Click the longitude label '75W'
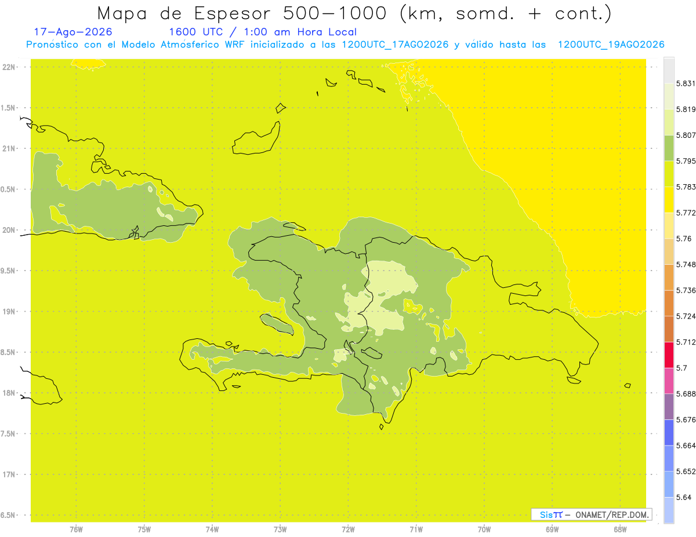Screen dimensions: 696x537 point(144,529)
